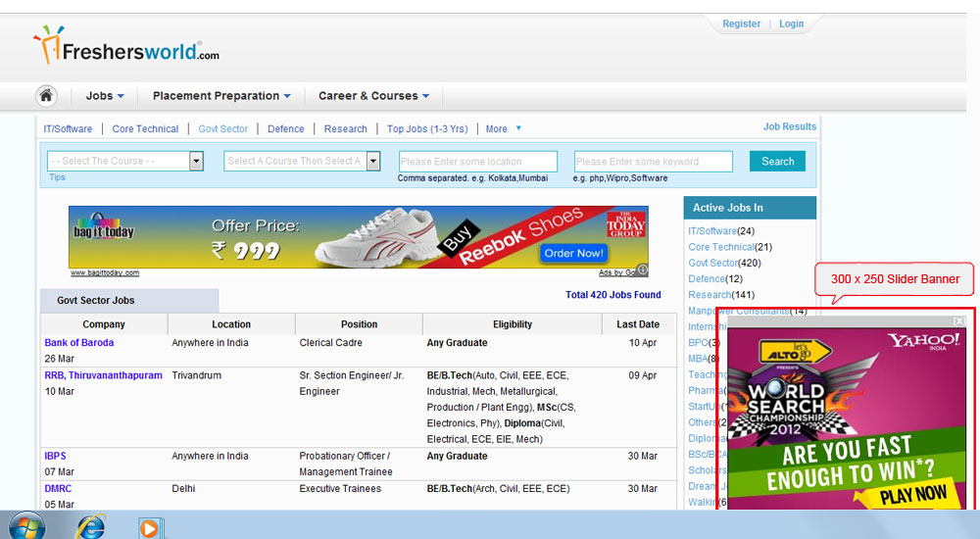Open Govt Sector(420) active jobs link
Screen dimensions: 980x539
tap(724, 263)
